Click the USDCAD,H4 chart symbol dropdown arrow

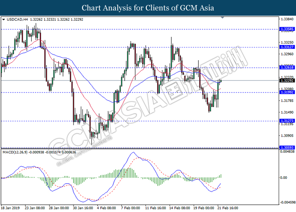pyautogui.click(x=3, y=20)
